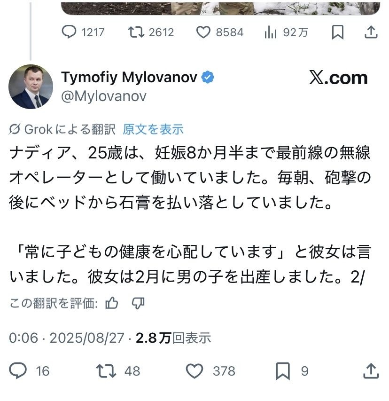Click the X.com logo
Image resolution: width=389 pixels, height=401 pixels.
coord(338,78)
